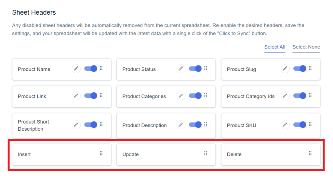Click the pencil edit icon for Product Name

point(76,69)
